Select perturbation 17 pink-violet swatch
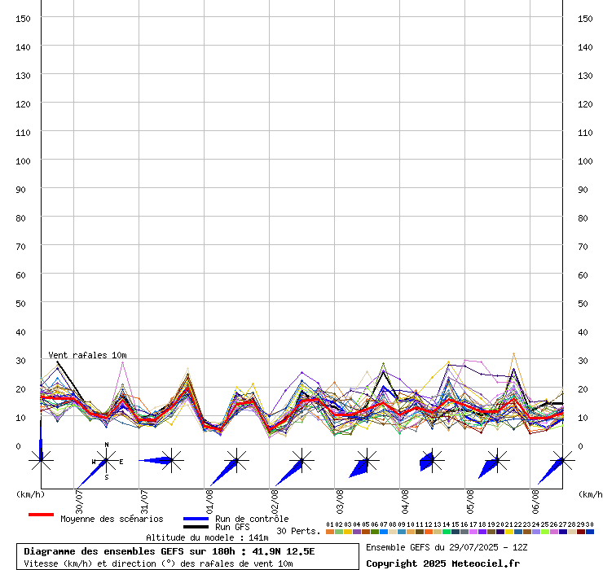The image size is (603, 570). 473,532
